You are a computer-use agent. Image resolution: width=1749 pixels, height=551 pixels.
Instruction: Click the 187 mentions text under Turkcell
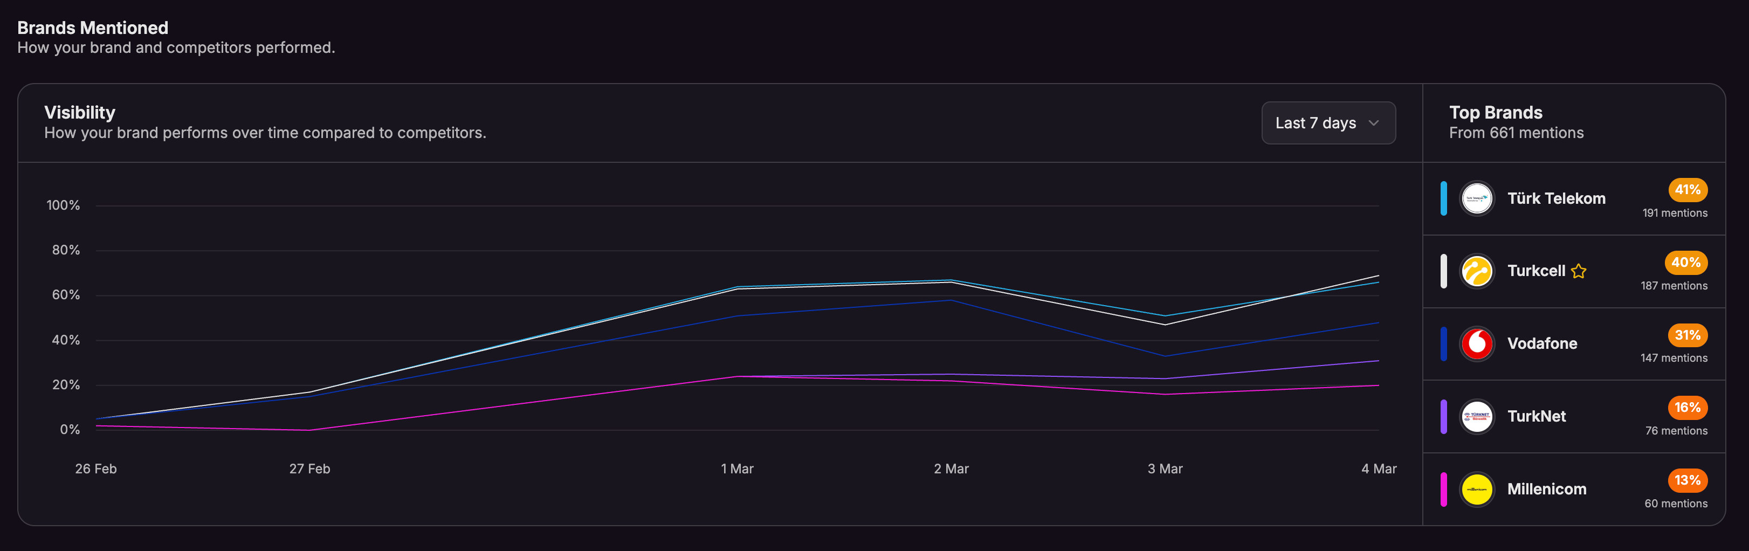click(1674, 286)
